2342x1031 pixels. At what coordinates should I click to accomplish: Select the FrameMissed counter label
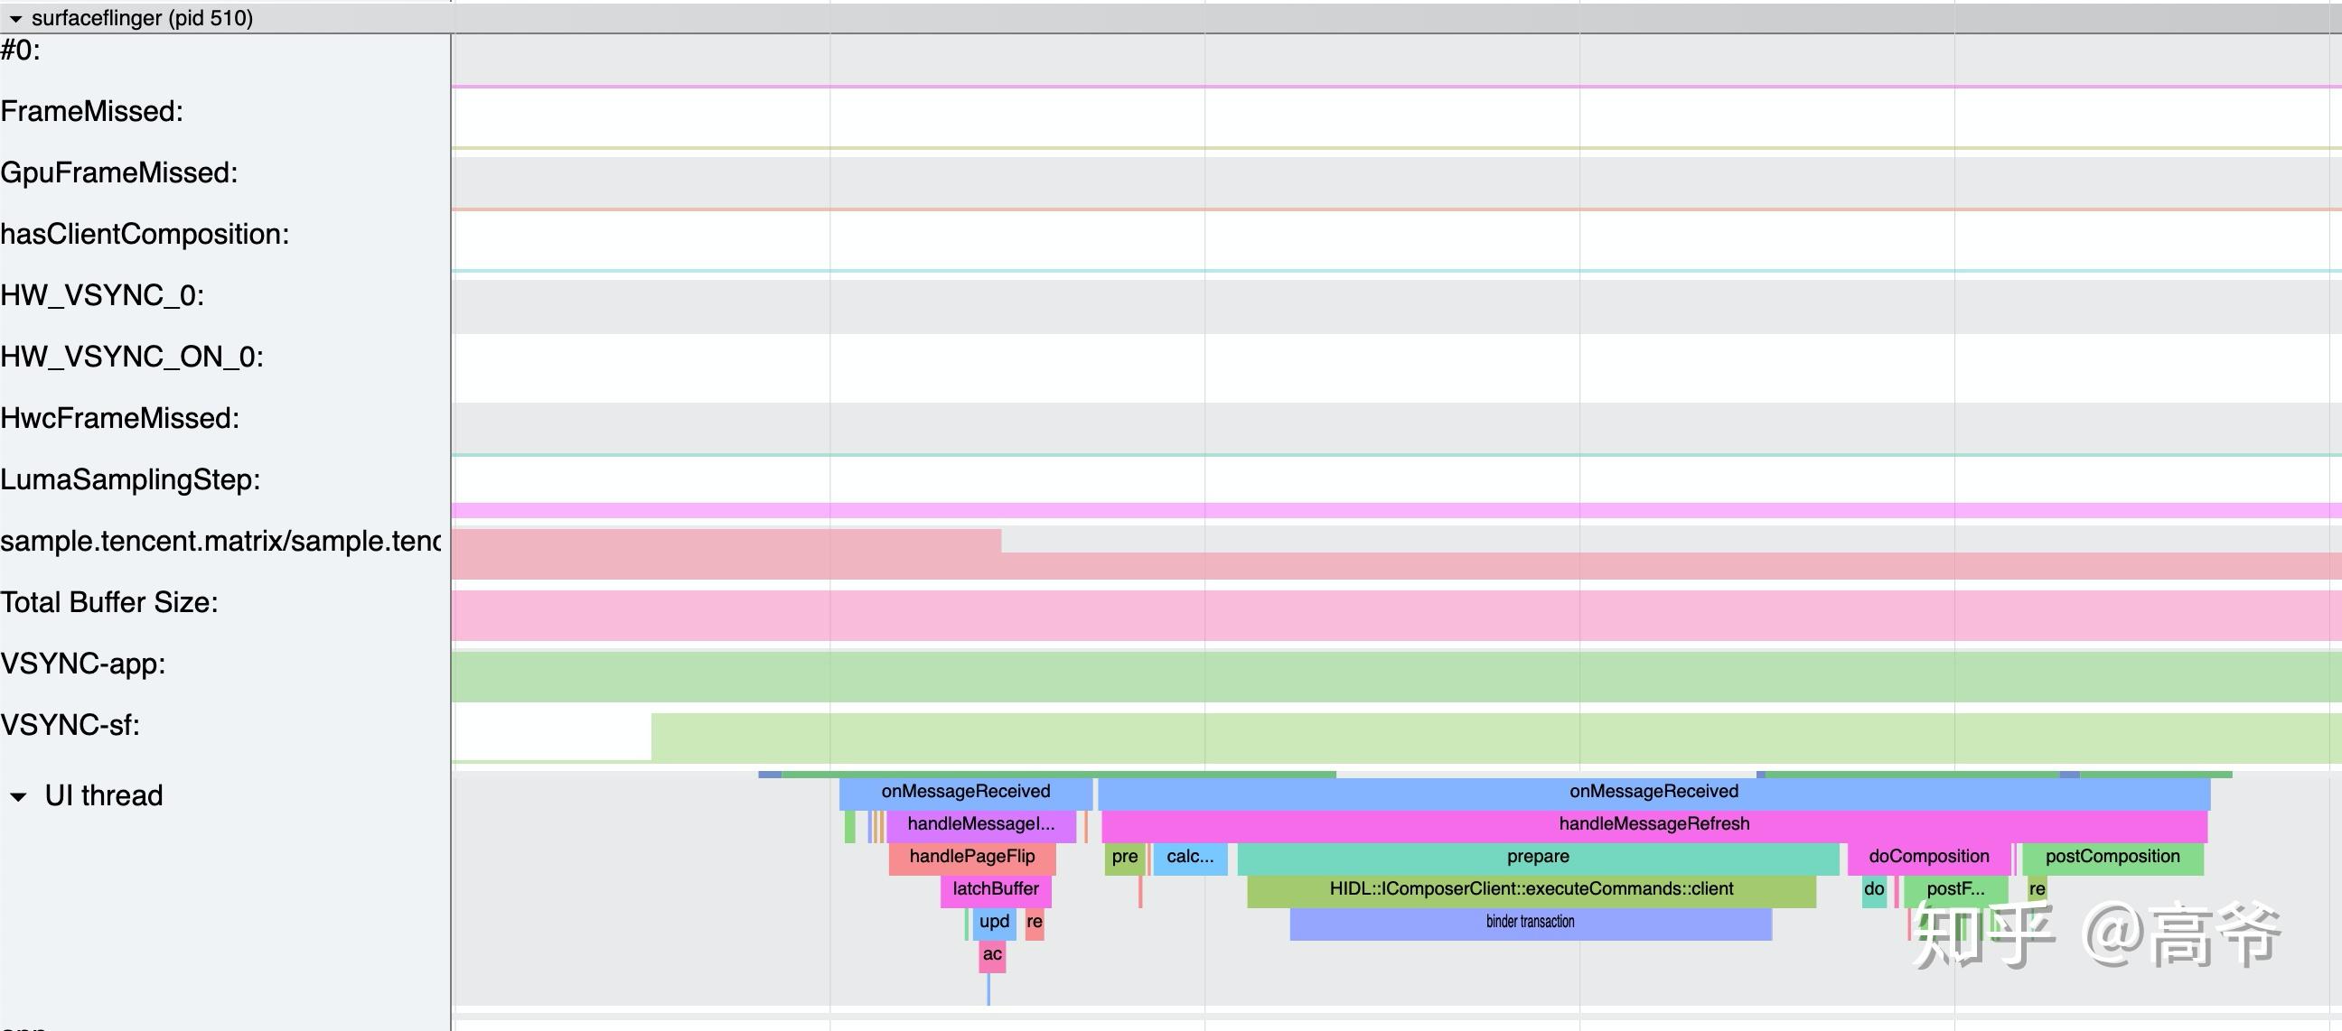pyautogui.click(x=92, y=112)
